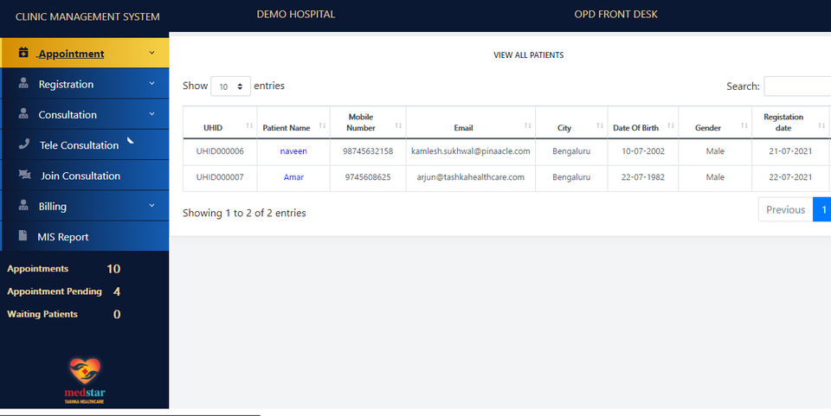Viewport: 831px width, 416px height.
Task: Click the DEMO HOSPITAL header text
Action: [296, 15]
